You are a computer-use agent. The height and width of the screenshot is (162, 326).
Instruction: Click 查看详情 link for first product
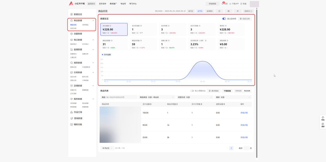click(244, 113)
